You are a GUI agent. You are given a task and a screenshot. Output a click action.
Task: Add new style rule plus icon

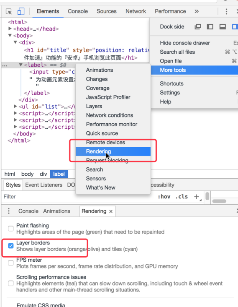click(x=197, y=197)
